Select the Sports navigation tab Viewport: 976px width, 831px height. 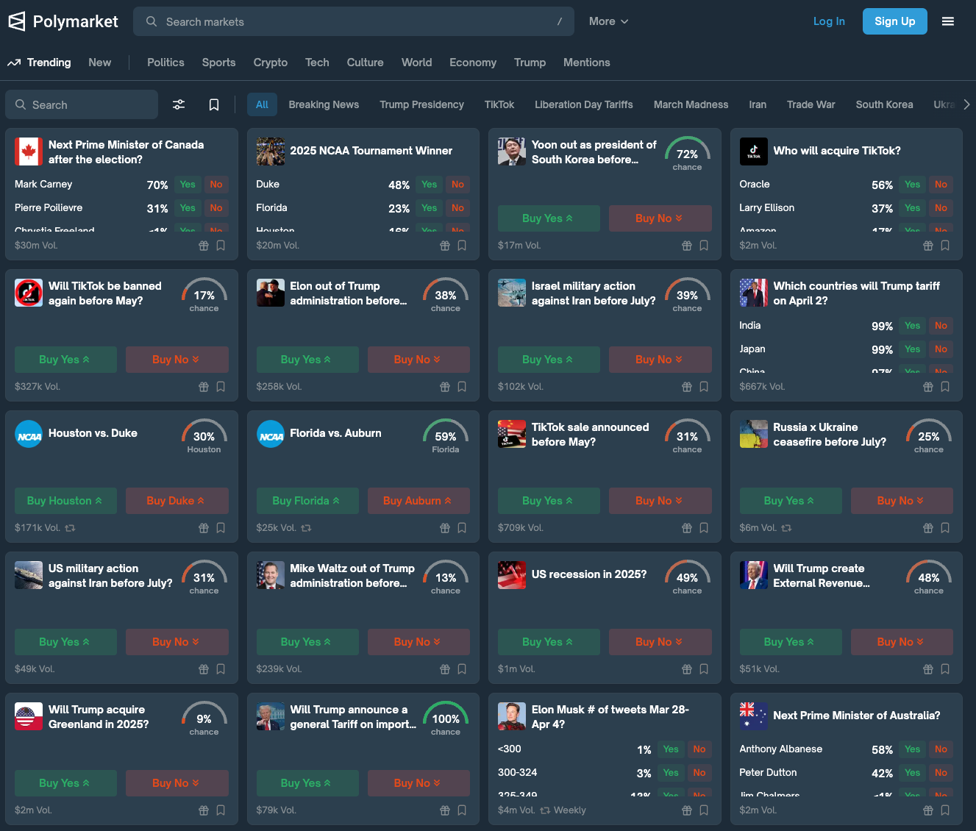coord(219,63)
